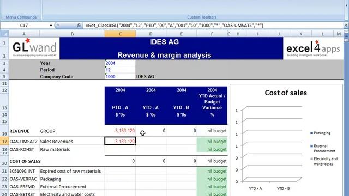This screenshot has width=349, height=196.
Task: Select row 17 header
Action: pos(4,142)
